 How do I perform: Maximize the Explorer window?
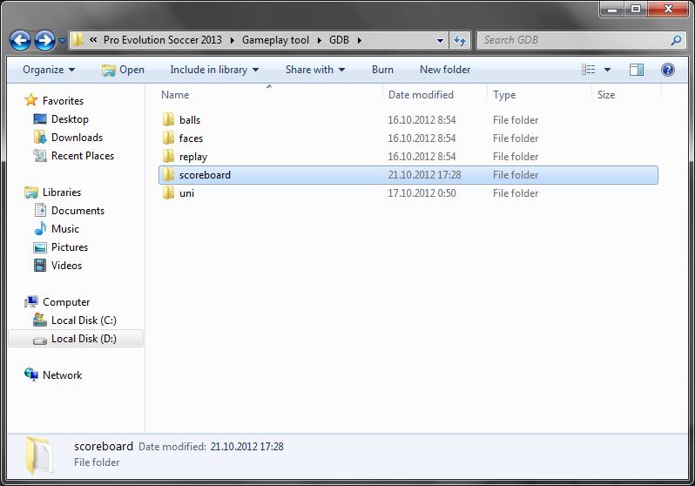click(636, 9)
